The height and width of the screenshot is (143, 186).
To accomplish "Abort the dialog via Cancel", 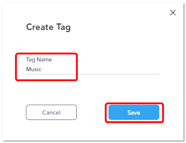I will click(51, 112).
